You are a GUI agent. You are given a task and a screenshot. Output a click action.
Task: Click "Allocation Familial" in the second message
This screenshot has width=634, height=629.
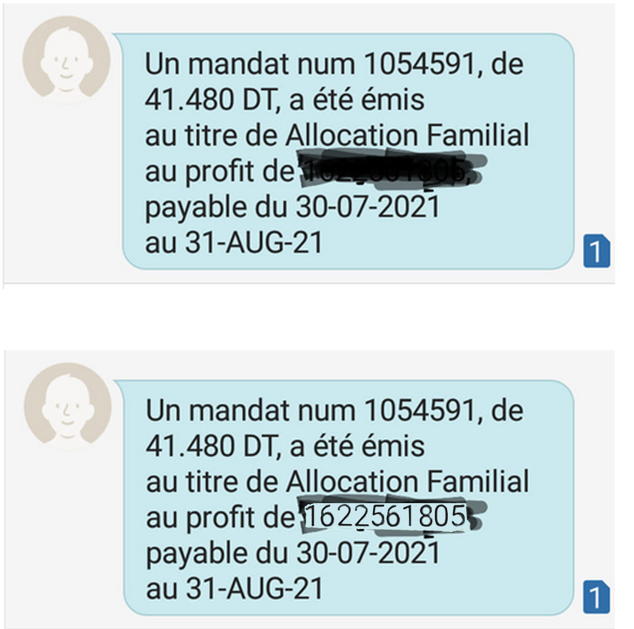(407, 482)
